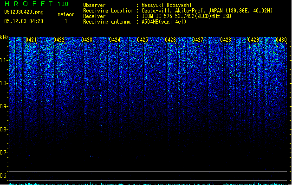The width and height of the screenshot is (292, 185).
Task: Click the Receiving Location label
Action: (x=108, y=11)
